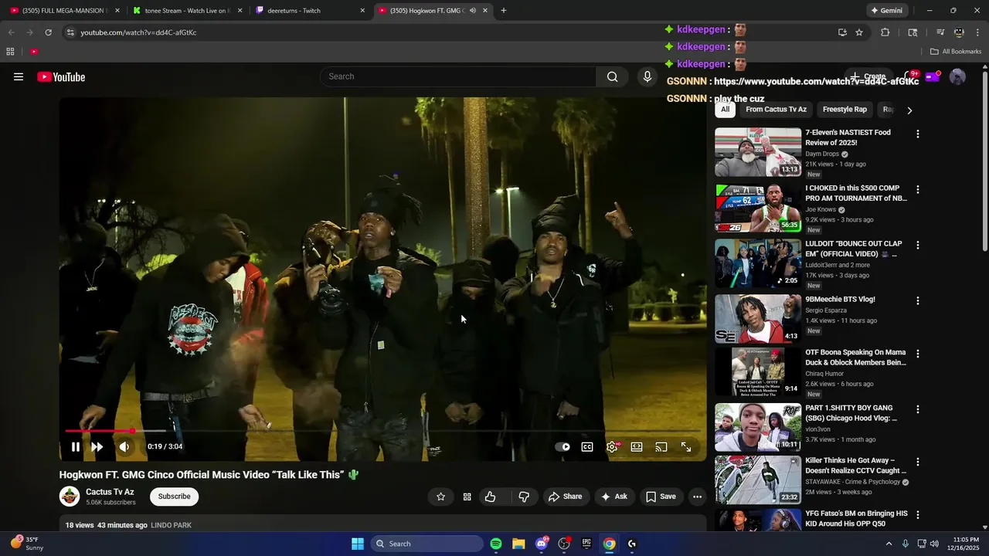Open options for I CHOKED in $500 COMP video
The image size is (989, 556).
tap(918, 190)
